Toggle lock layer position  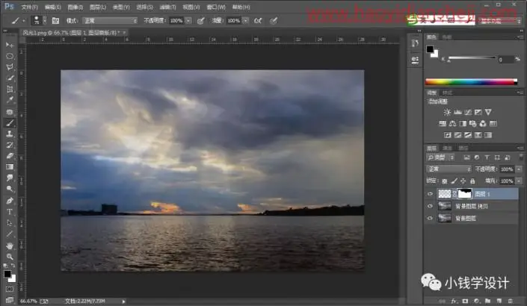pos(463,181)
